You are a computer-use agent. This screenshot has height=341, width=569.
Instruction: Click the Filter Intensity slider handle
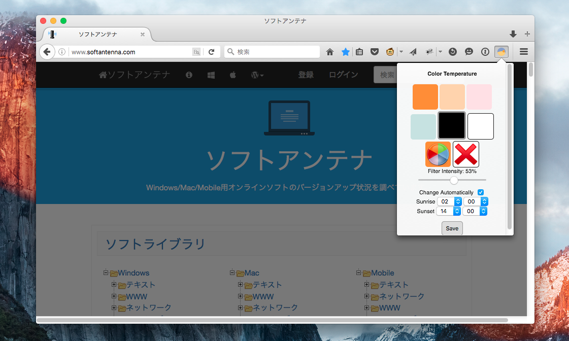(454, 180)
